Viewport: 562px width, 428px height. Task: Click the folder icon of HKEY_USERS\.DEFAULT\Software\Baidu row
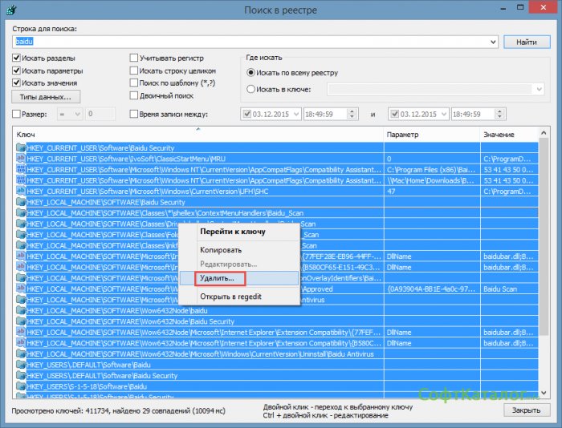coord(21,365)
